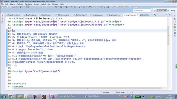This screenshot has width=177, height=99.
Task: Click the Windows Start orb
Action: coord(4,97)
